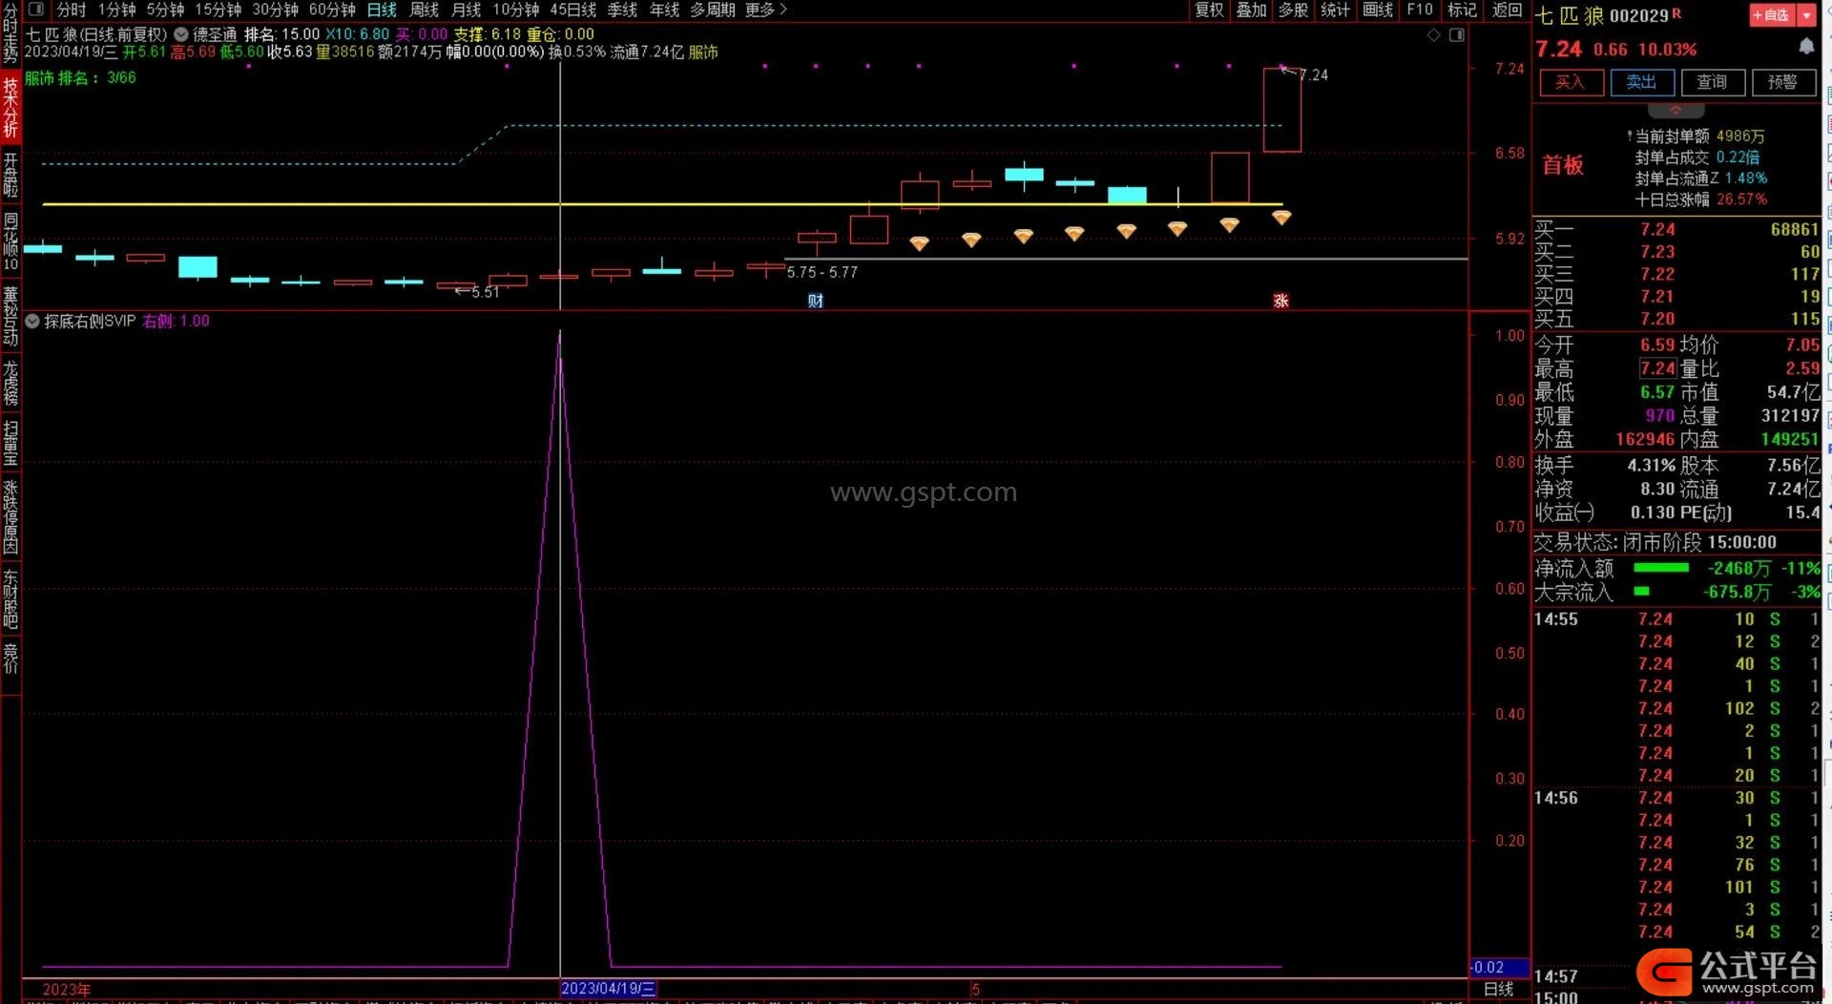Open 涨跌停原因 in left sidebar

coord(10,516)
